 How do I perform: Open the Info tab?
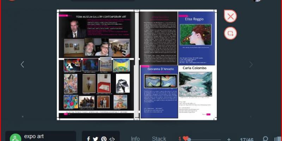pyautogui.click(x=135, y=139)
